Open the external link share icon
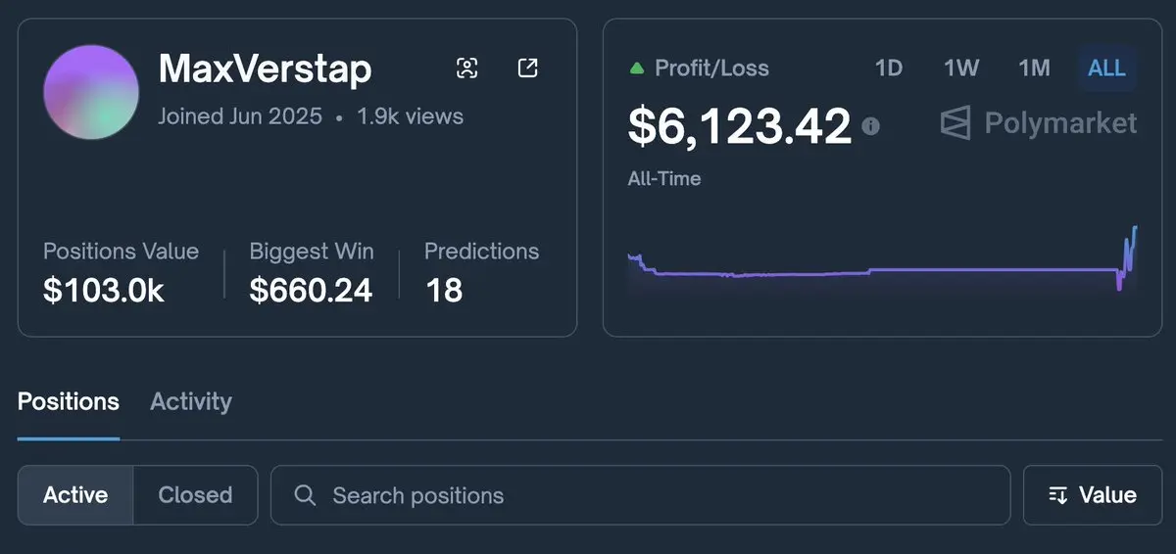1176x554 pixels. [527, 68]
